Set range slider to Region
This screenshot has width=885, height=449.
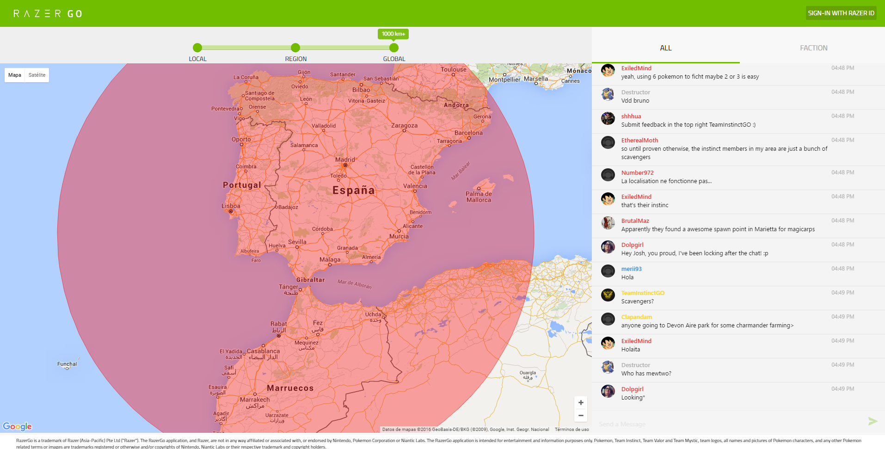(295, 48)
